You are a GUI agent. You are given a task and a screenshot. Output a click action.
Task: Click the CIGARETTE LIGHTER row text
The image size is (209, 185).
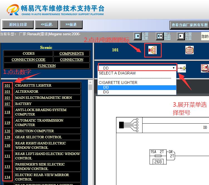(x=33, y=85)
